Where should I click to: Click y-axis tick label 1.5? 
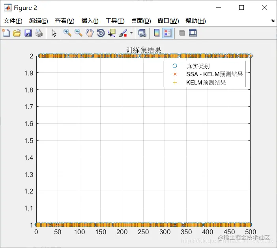coord(29,141)
